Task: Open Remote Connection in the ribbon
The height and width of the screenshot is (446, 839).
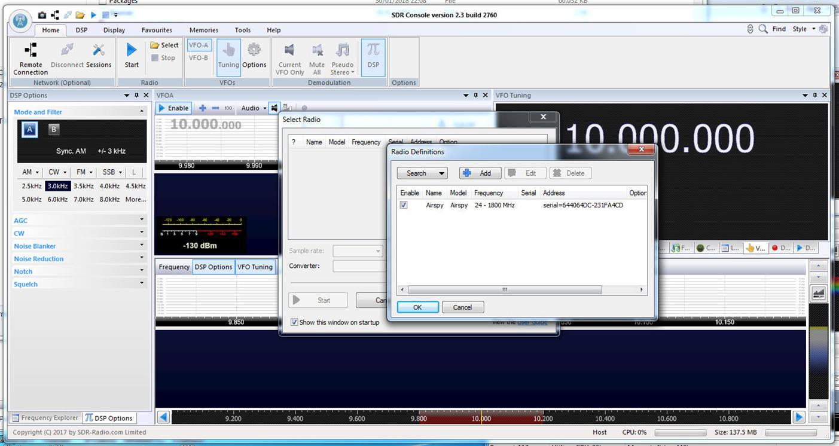Action: (30, 59)
